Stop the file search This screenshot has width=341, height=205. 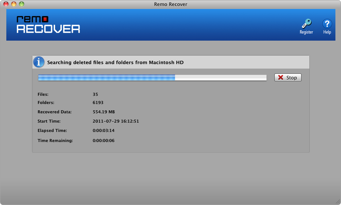288,78
